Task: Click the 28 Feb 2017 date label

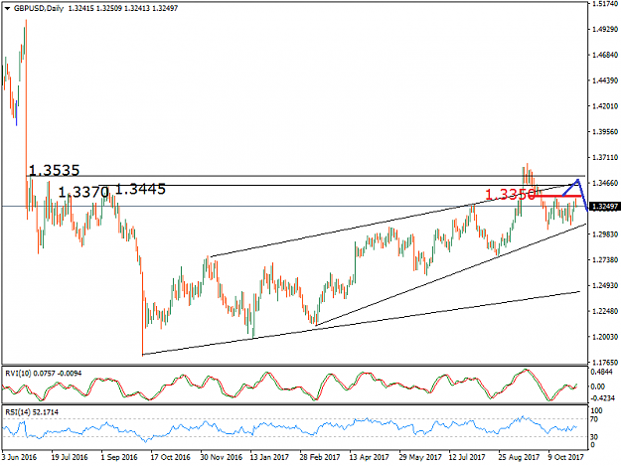Action: point(320,457)
